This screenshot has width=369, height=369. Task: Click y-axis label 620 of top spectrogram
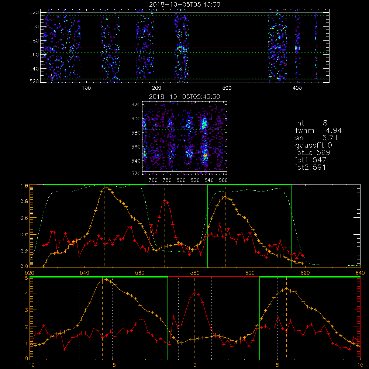(x=34, y=13)
